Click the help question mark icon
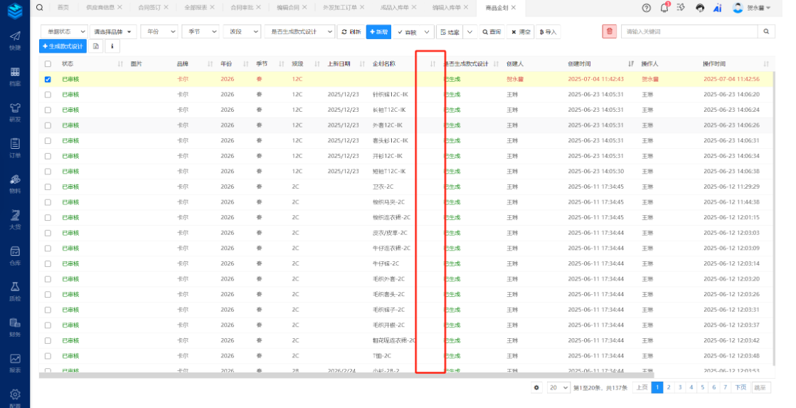 (x=646, y=8)
